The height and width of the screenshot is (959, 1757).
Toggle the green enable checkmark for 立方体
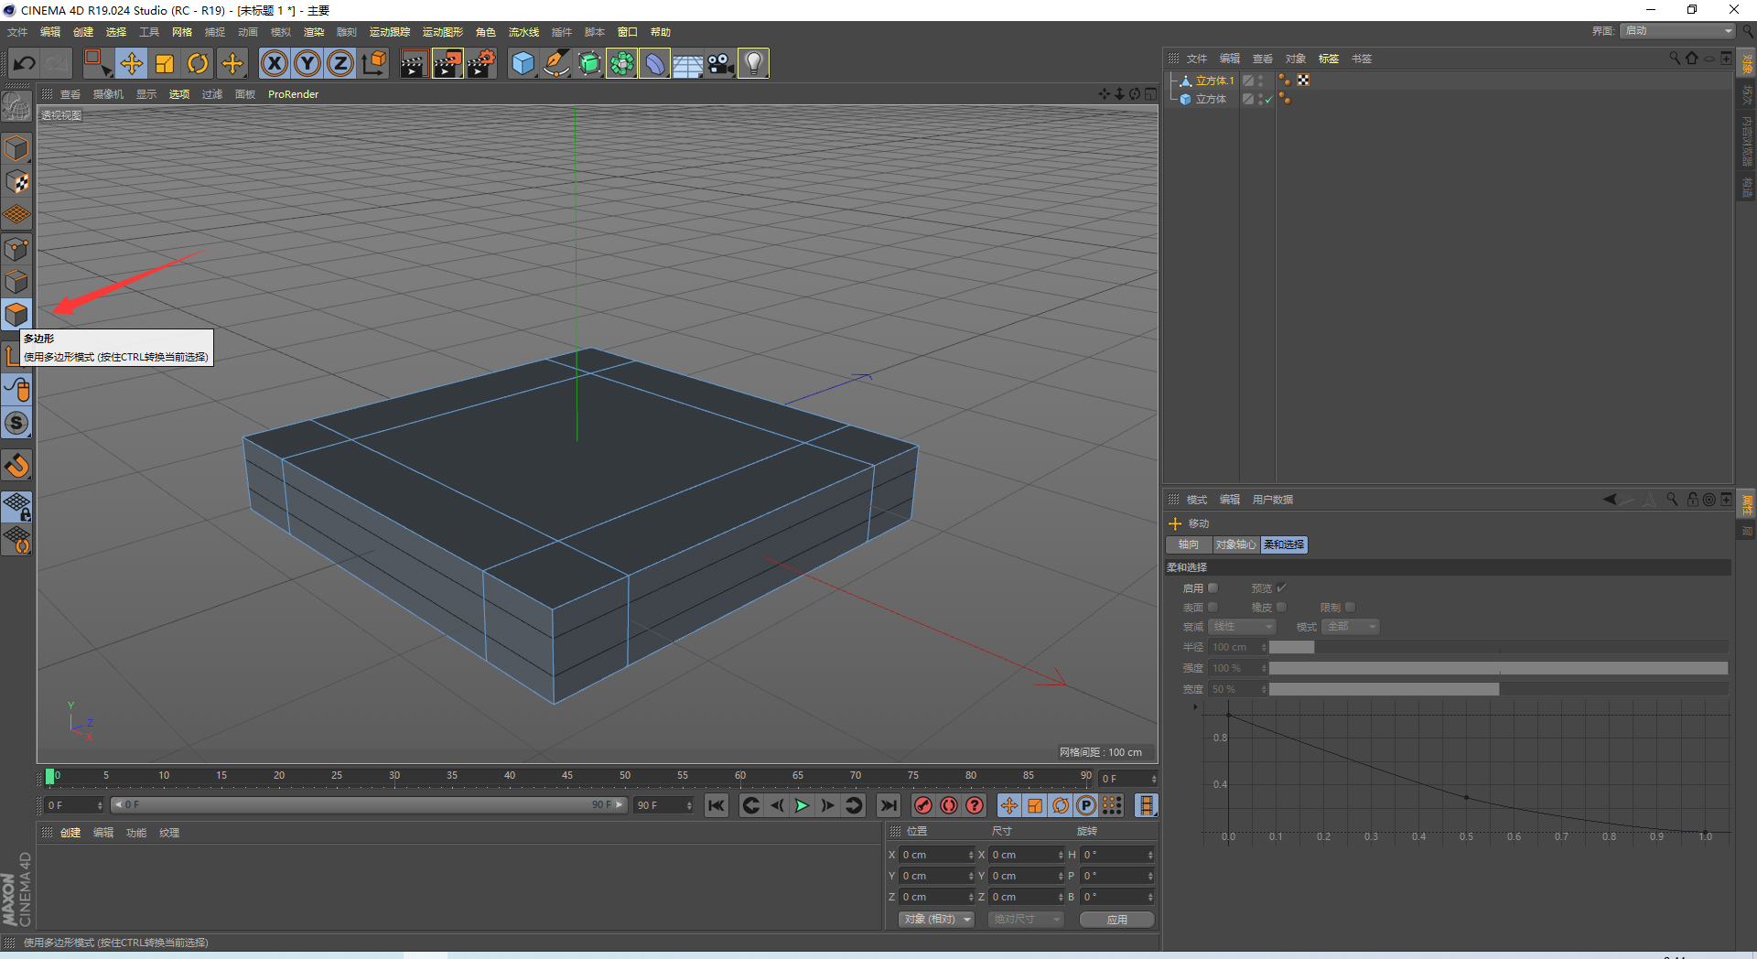click(x=1268, y=100)
